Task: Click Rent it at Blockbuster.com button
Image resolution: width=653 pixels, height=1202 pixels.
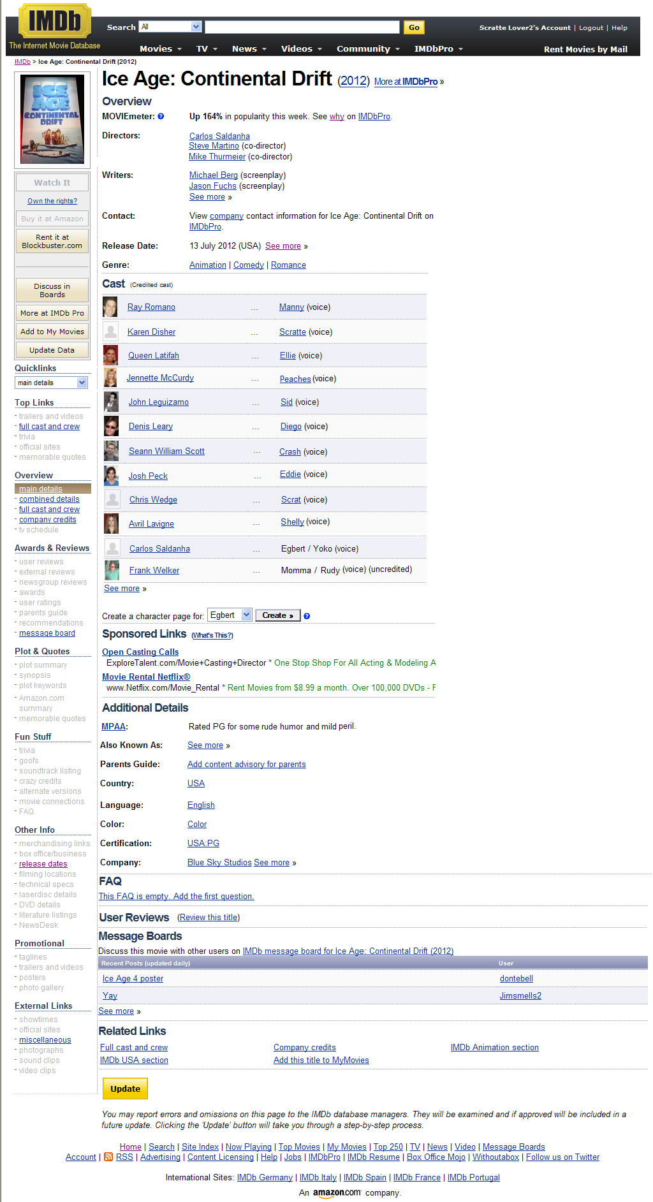Action: click(52, 241)
